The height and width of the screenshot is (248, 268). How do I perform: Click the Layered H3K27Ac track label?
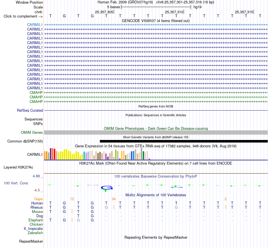coord(18,167)
